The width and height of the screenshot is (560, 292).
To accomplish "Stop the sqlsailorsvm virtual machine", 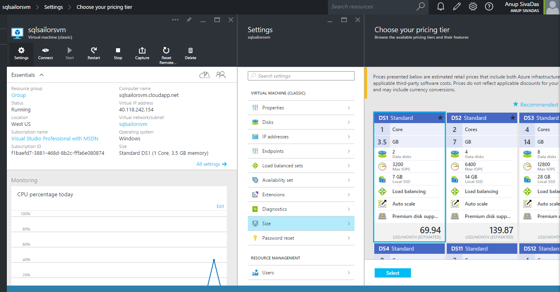I will (118, 53).
